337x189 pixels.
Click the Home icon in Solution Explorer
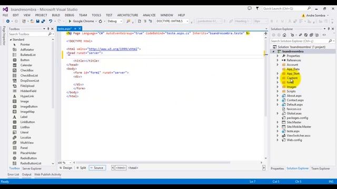point(284,35)
